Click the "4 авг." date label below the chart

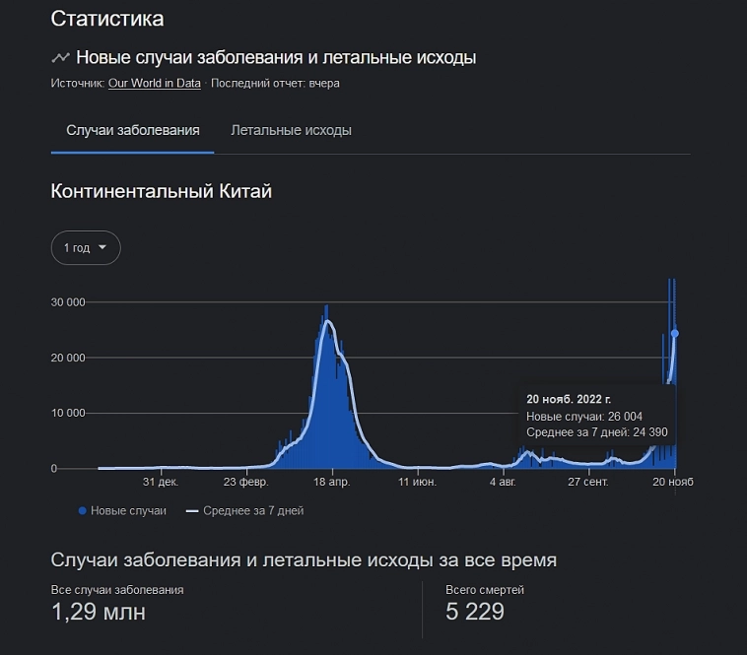502,483
